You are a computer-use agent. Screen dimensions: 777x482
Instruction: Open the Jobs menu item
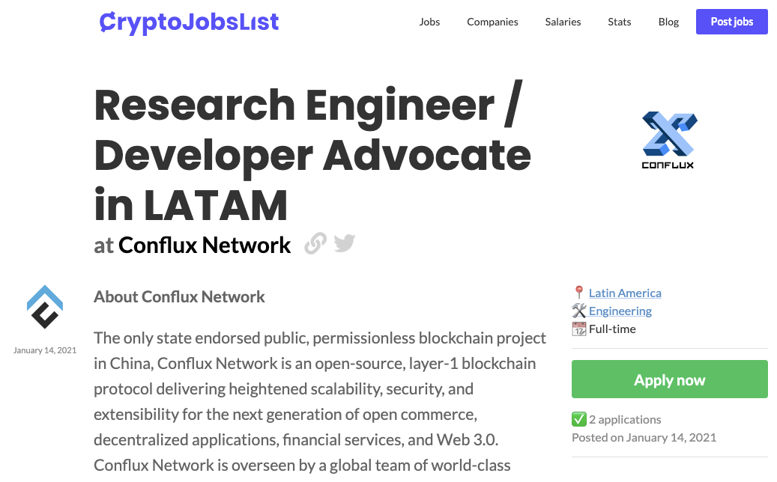point(429,22)
